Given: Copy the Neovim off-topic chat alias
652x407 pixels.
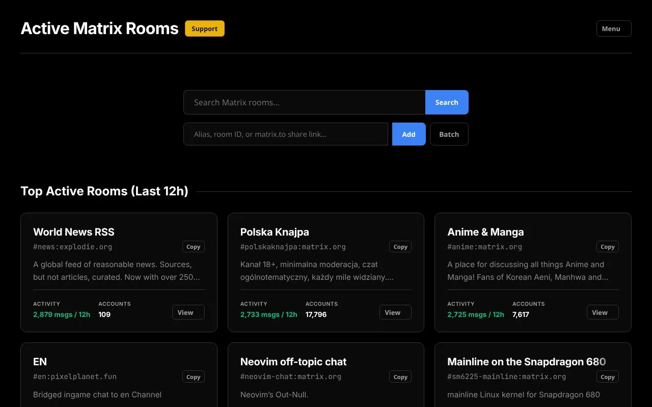Looking at the screenshot, I should click(400, 377).
